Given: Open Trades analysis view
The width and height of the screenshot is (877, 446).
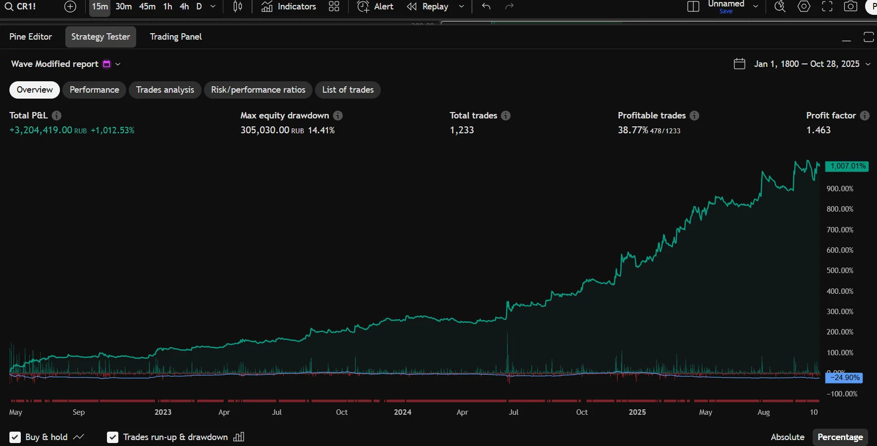Looking at the screenshot, I should [165, 90].
